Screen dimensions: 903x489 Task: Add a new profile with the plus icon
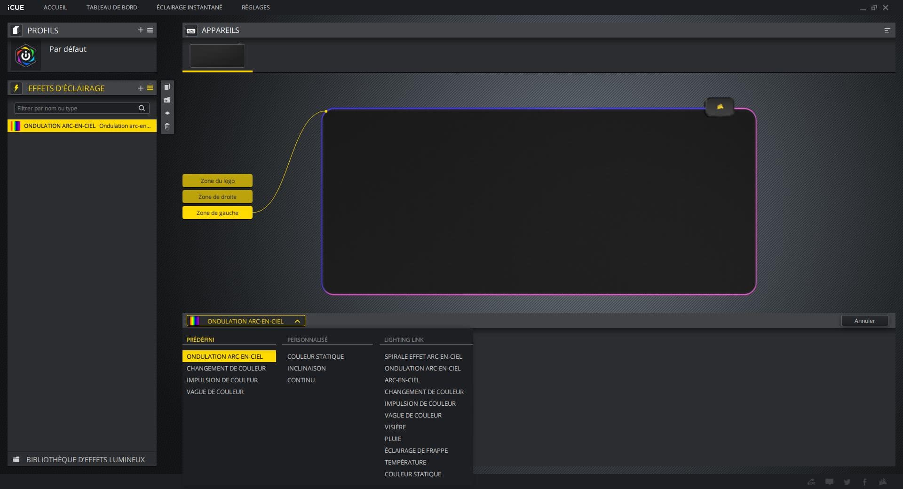pyautogui.click(x=140, y=30)
